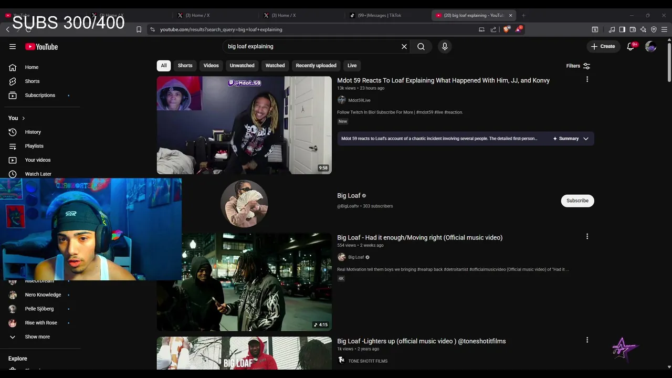This screenshot has width=672, height=378.
Task: Open Big Loaf channel avatar
Action: (244, 204)
